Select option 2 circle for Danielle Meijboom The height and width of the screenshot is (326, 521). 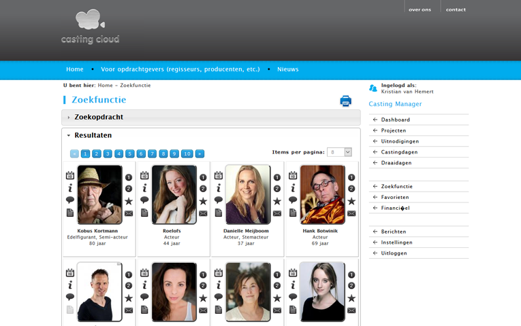277,189
